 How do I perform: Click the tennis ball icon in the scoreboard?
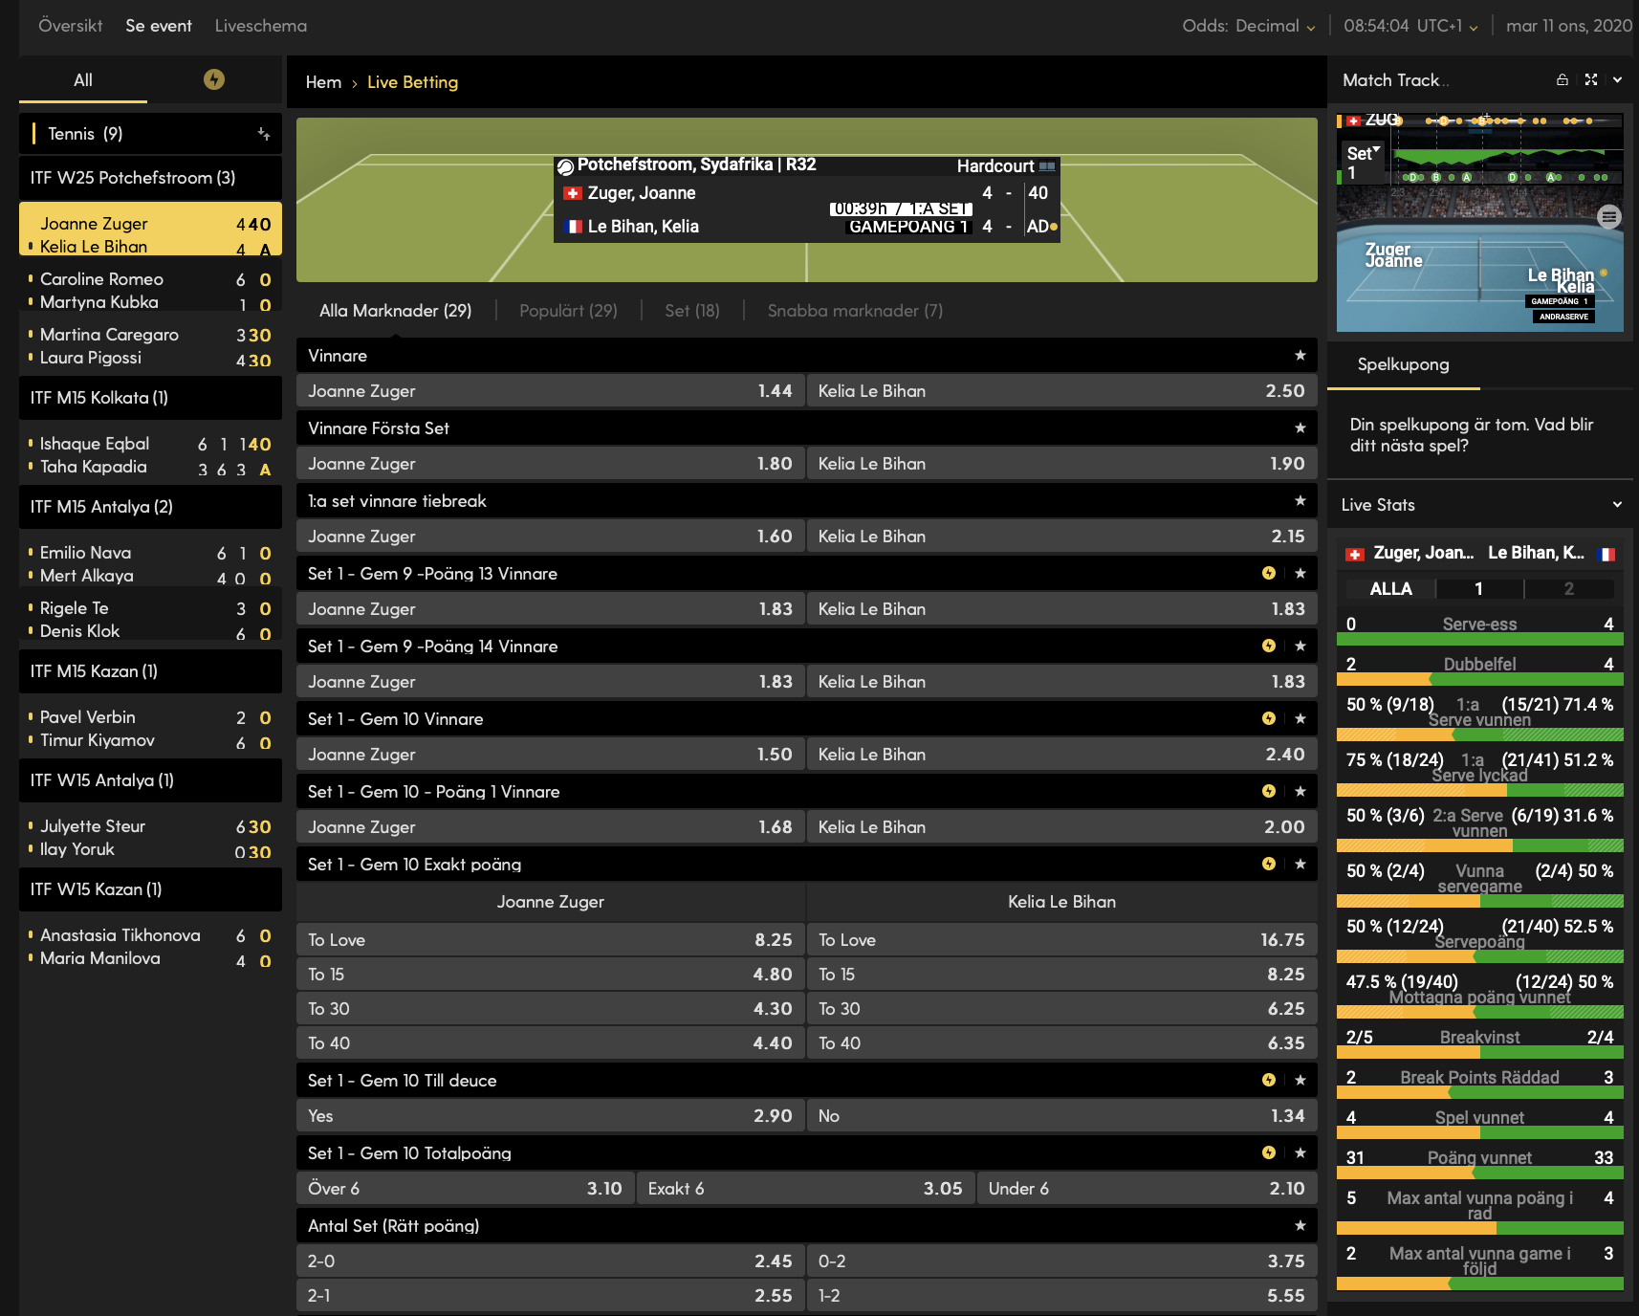(567, 164)
